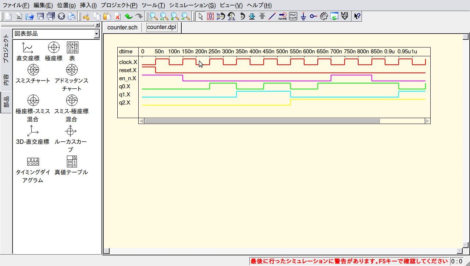Image resolution: width=470 pixels, height=266 pixels.
Task: Click the scissors cut icon
Action: (x=86, y=16)
